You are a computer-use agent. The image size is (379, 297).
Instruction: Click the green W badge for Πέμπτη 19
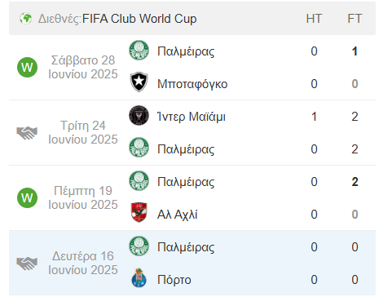27,197
